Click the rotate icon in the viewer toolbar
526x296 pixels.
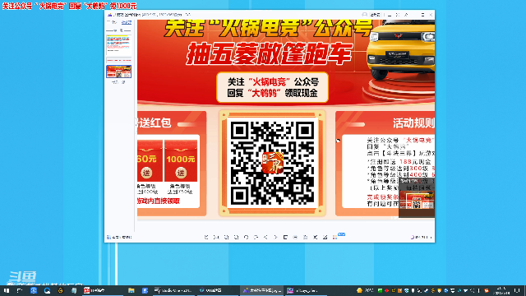coord(247,237)
